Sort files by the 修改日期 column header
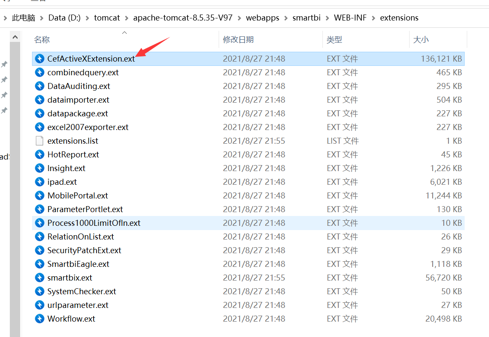This screenshot has height=337, width=489. click(238, 40)
